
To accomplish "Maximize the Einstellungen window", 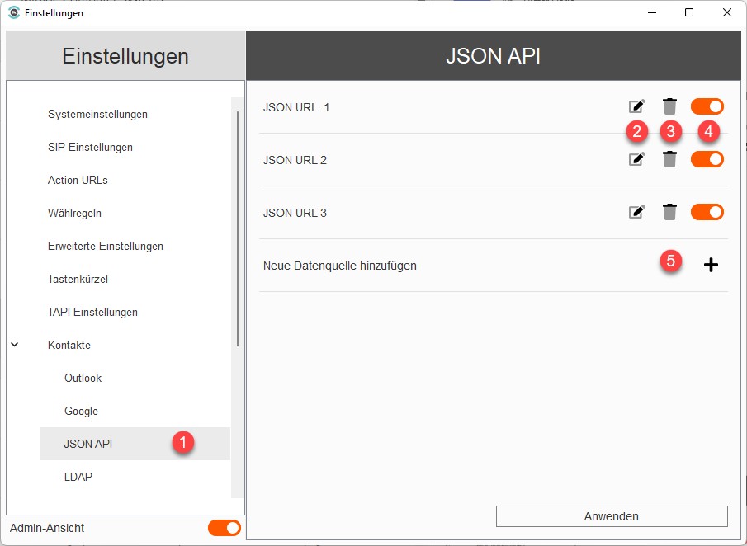I will pyautogui.click(x=689, y=12).
